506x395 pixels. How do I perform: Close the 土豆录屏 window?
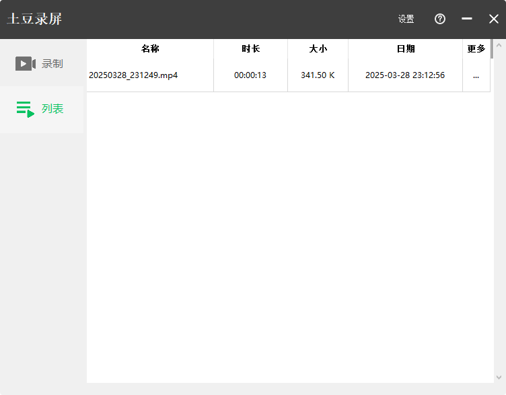tap(494, 19)
